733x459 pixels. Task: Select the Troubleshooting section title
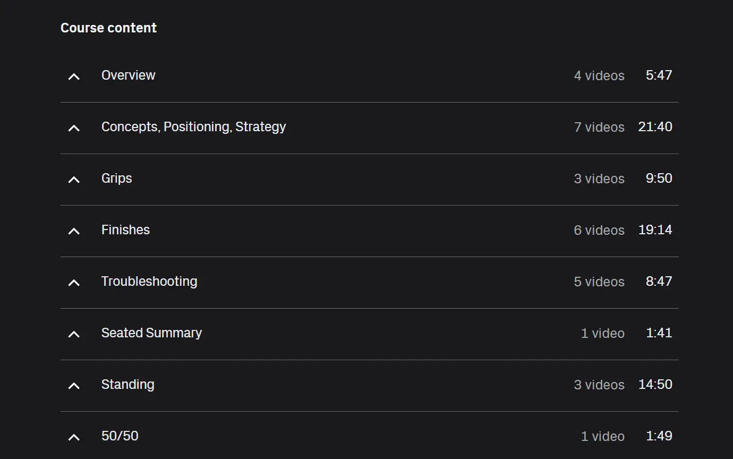[x=149, y=282]
